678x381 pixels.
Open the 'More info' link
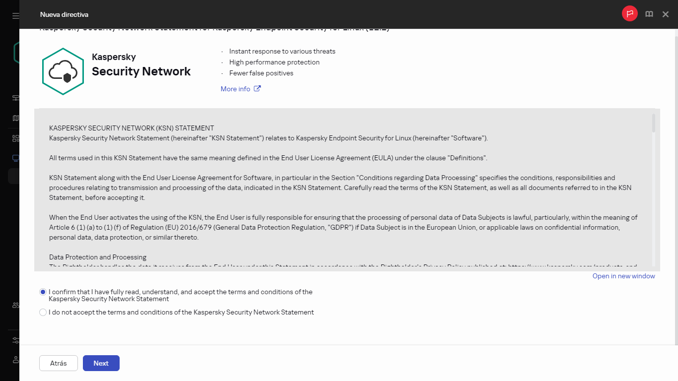coord(236,88)
